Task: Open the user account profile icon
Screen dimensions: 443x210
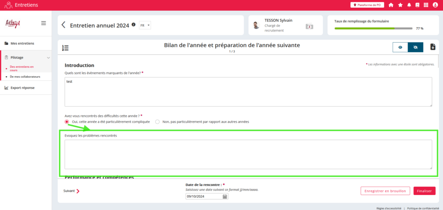Action: coord(435,5)
